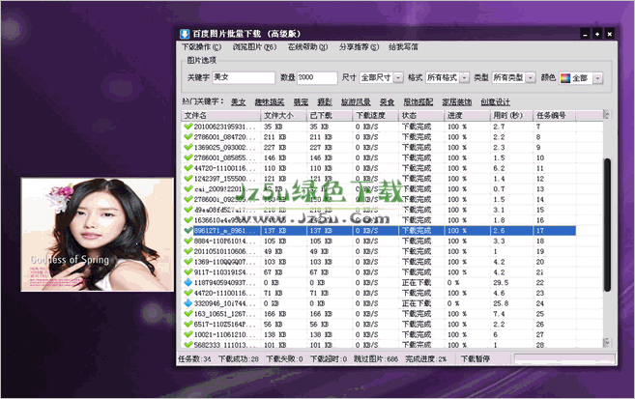The height and width of the screenshot is (399, 635).
Task: Click the 正在下载 status in task 22 row
Action: [416, 282]
